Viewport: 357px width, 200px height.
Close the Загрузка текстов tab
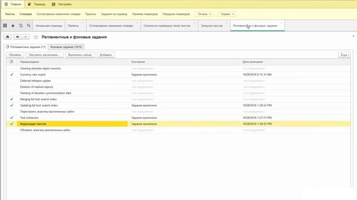227,23
